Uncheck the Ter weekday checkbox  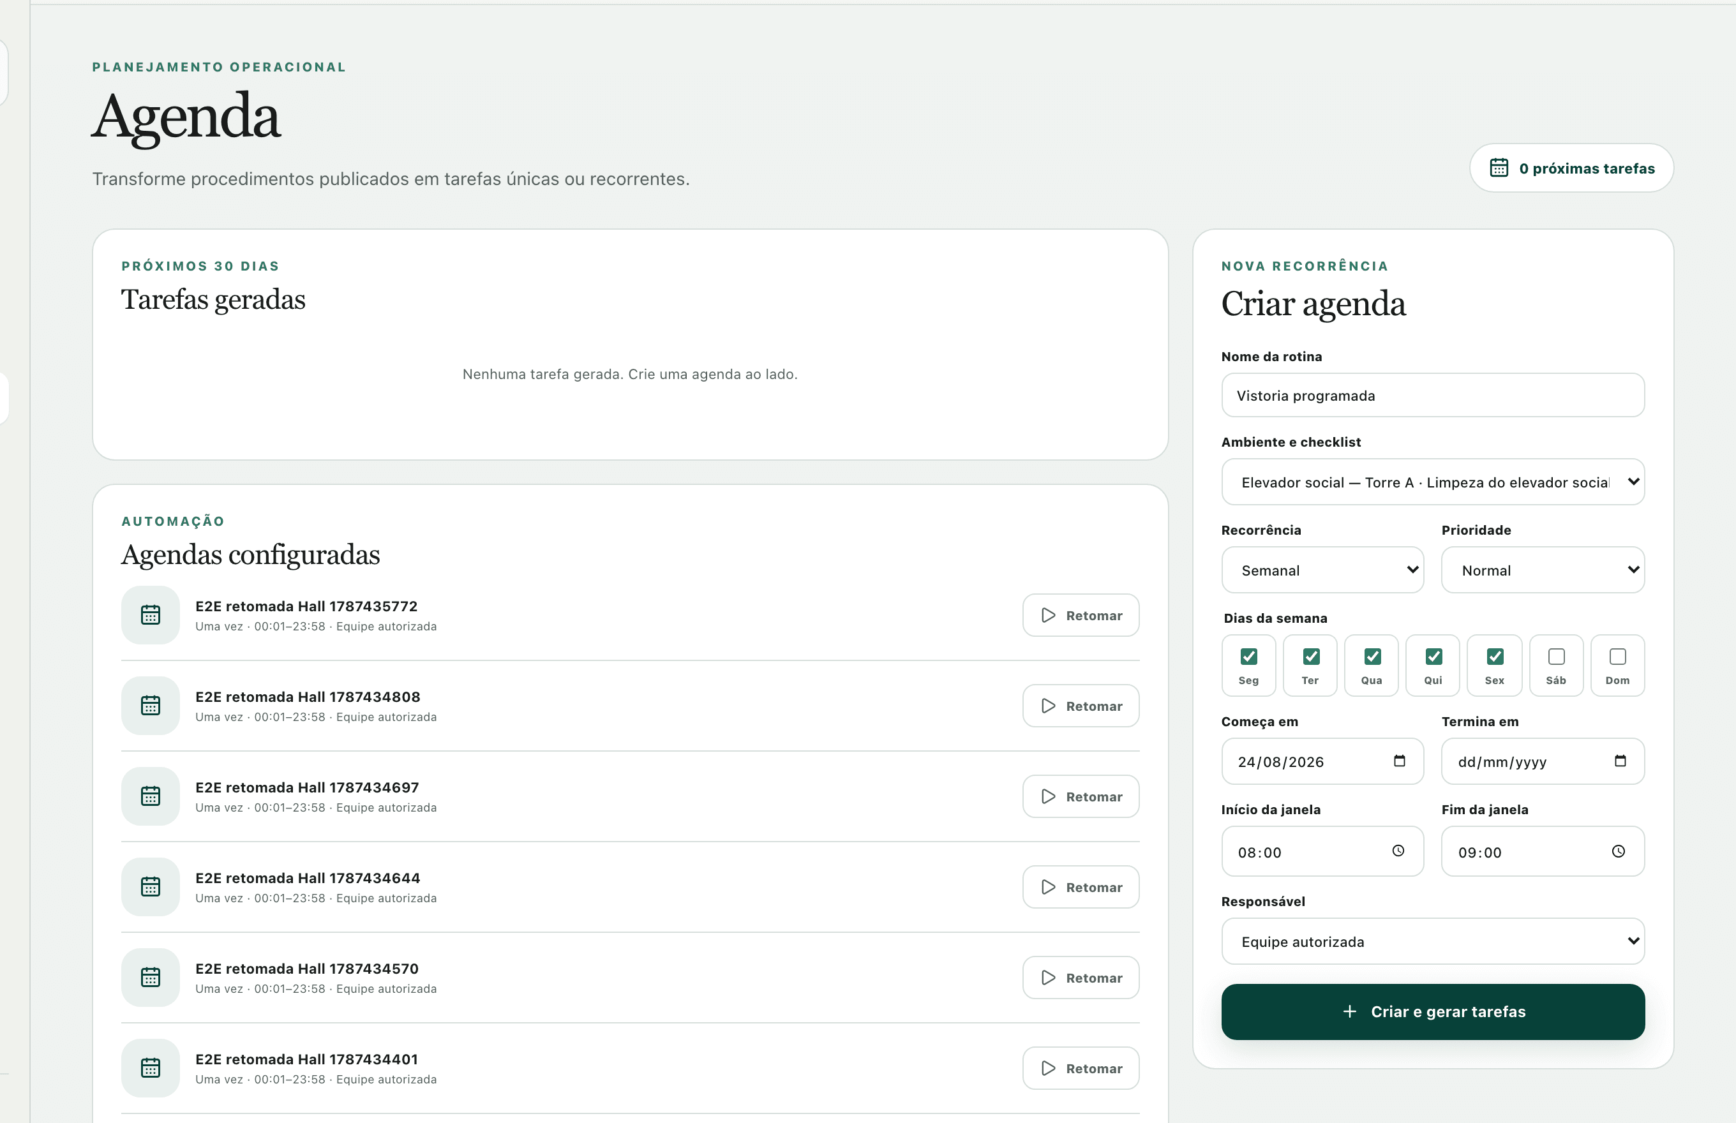pos(1311,657)
